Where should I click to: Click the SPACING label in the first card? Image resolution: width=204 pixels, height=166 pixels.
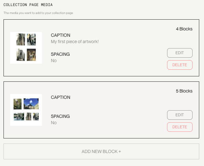pos(60,54)
